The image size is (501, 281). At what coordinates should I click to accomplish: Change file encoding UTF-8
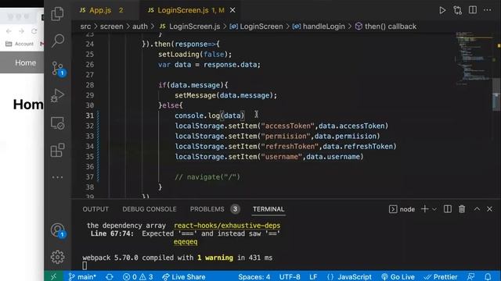pos(290,277)
